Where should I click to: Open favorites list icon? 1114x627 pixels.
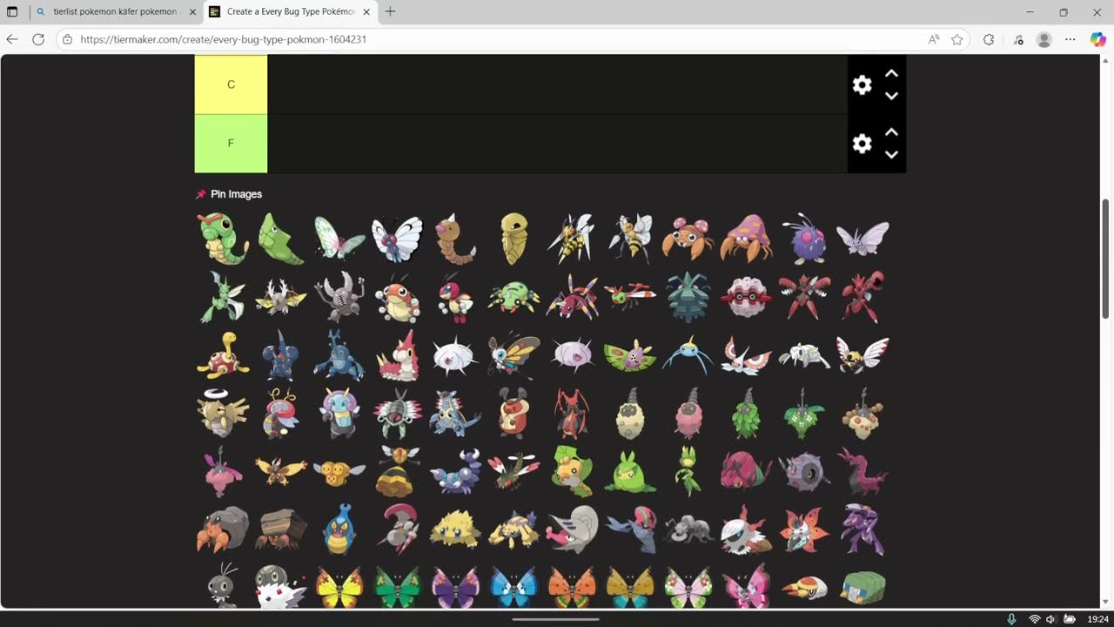[x=1018, y=39]
